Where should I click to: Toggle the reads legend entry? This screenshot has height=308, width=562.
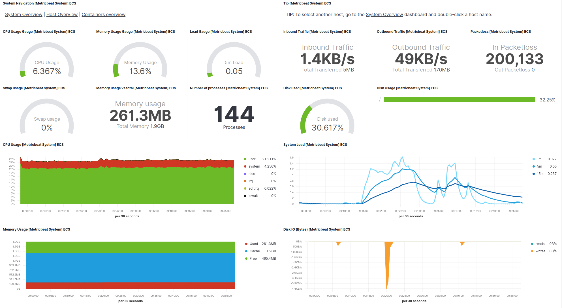(x=540, y=244)
